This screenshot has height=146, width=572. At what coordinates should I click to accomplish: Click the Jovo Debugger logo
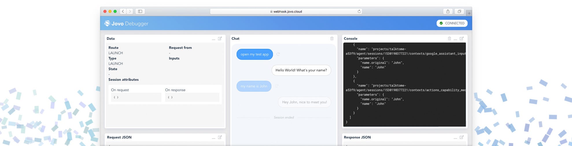126,24
